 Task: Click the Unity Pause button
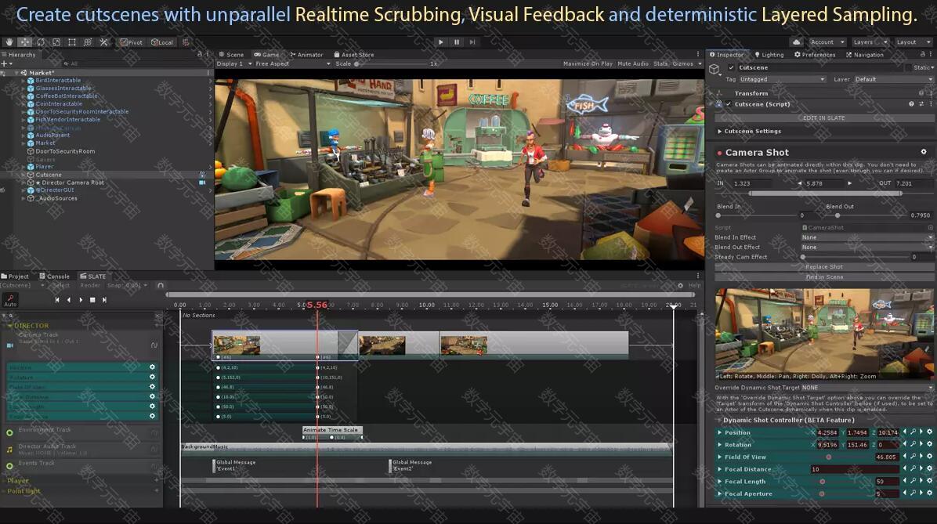tap(457, 42)
